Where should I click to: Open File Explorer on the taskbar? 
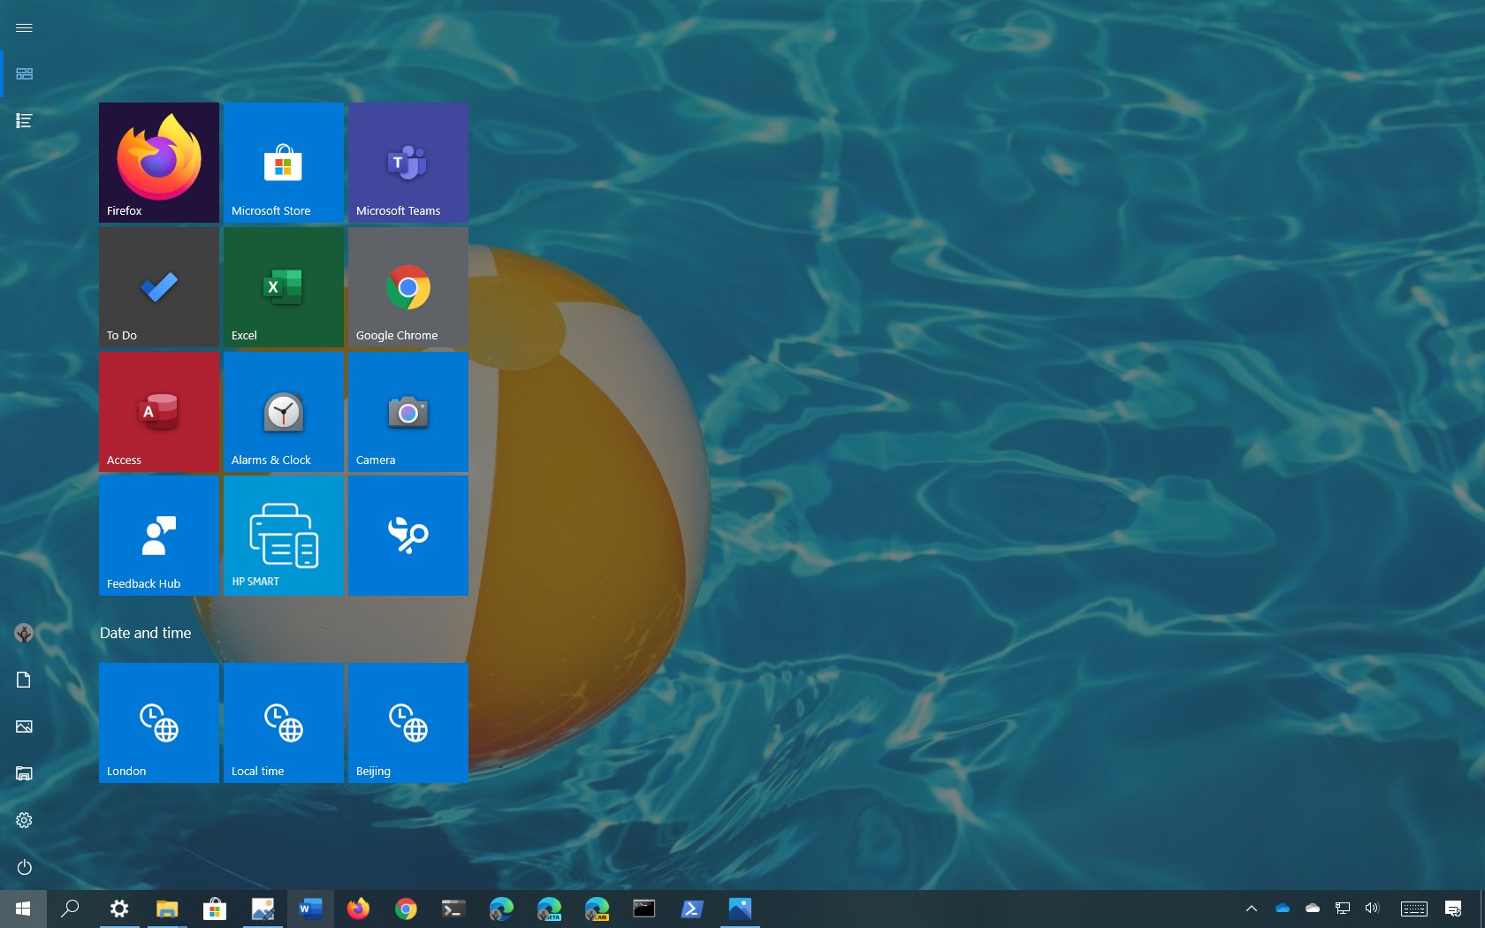167,909
